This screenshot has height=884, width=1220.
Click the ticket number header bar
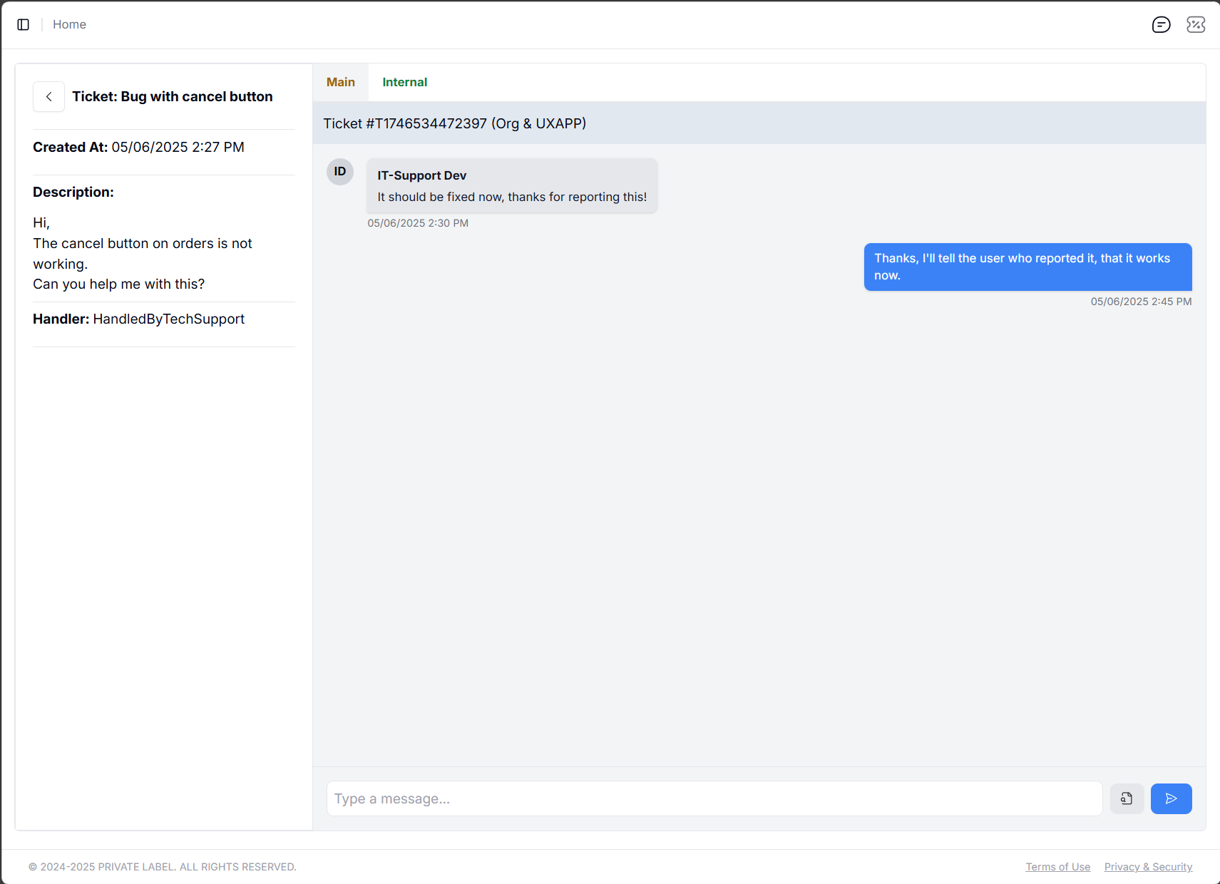click(759, 123)
